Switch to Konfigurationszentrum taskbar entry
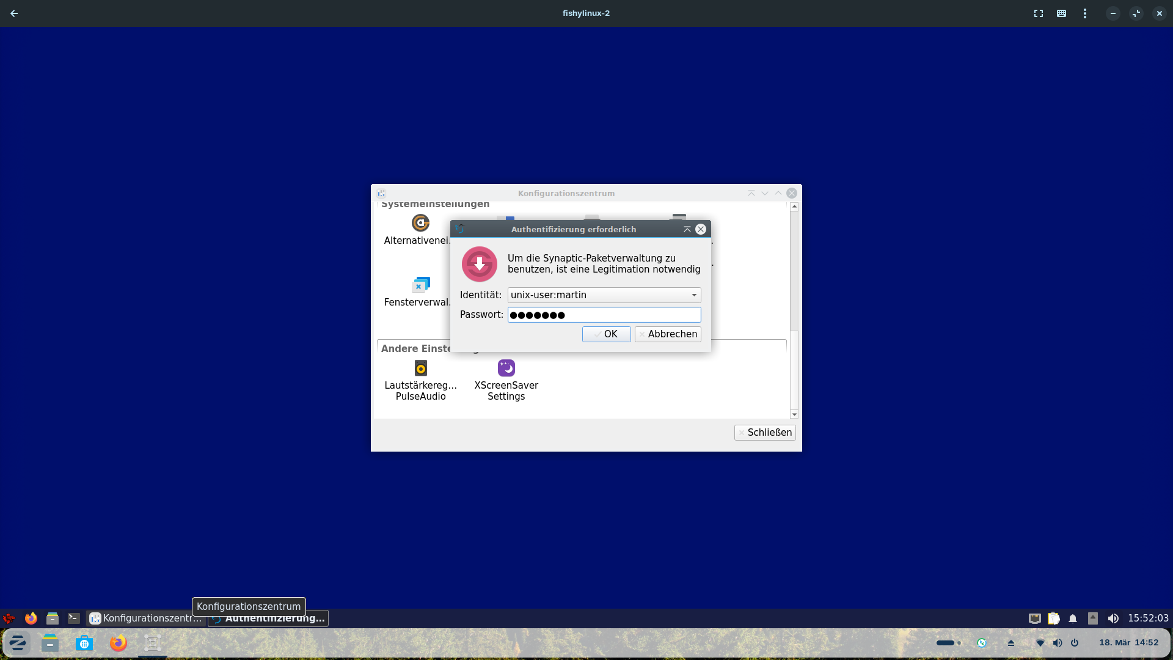 145,618
